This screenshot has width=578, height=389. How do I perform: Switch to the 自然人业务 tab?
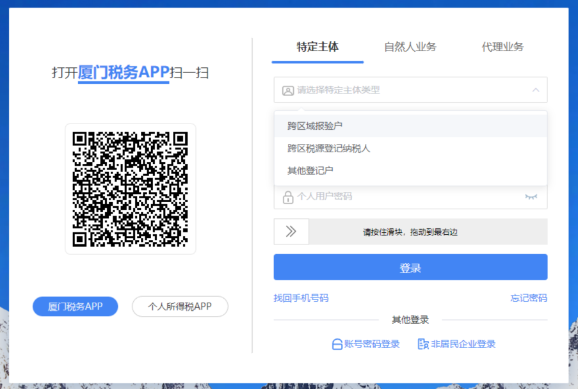[410, 47]
